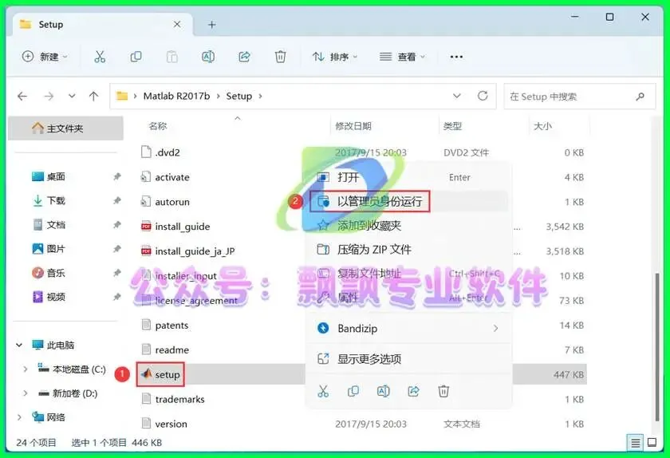Choose 打开 in context menu
670x458 pixels.
point(409,177)
